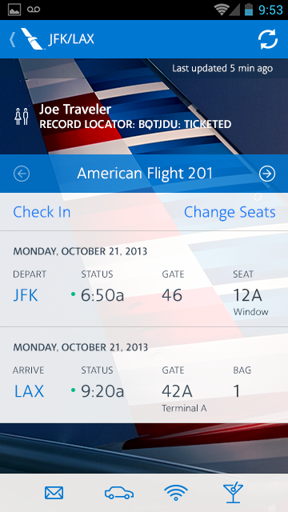288x512 pixels.
Task: Tap the passengers icon beside Joe Traveler
Action: coord(22,117)
